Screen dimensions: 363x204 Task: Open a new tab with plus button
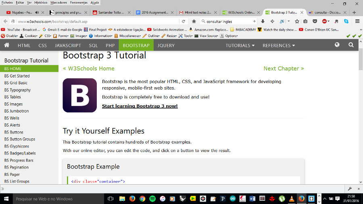pos(354,12)
